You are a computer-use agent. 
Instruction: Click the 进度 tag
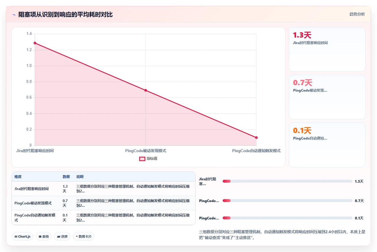coord(62,236)
